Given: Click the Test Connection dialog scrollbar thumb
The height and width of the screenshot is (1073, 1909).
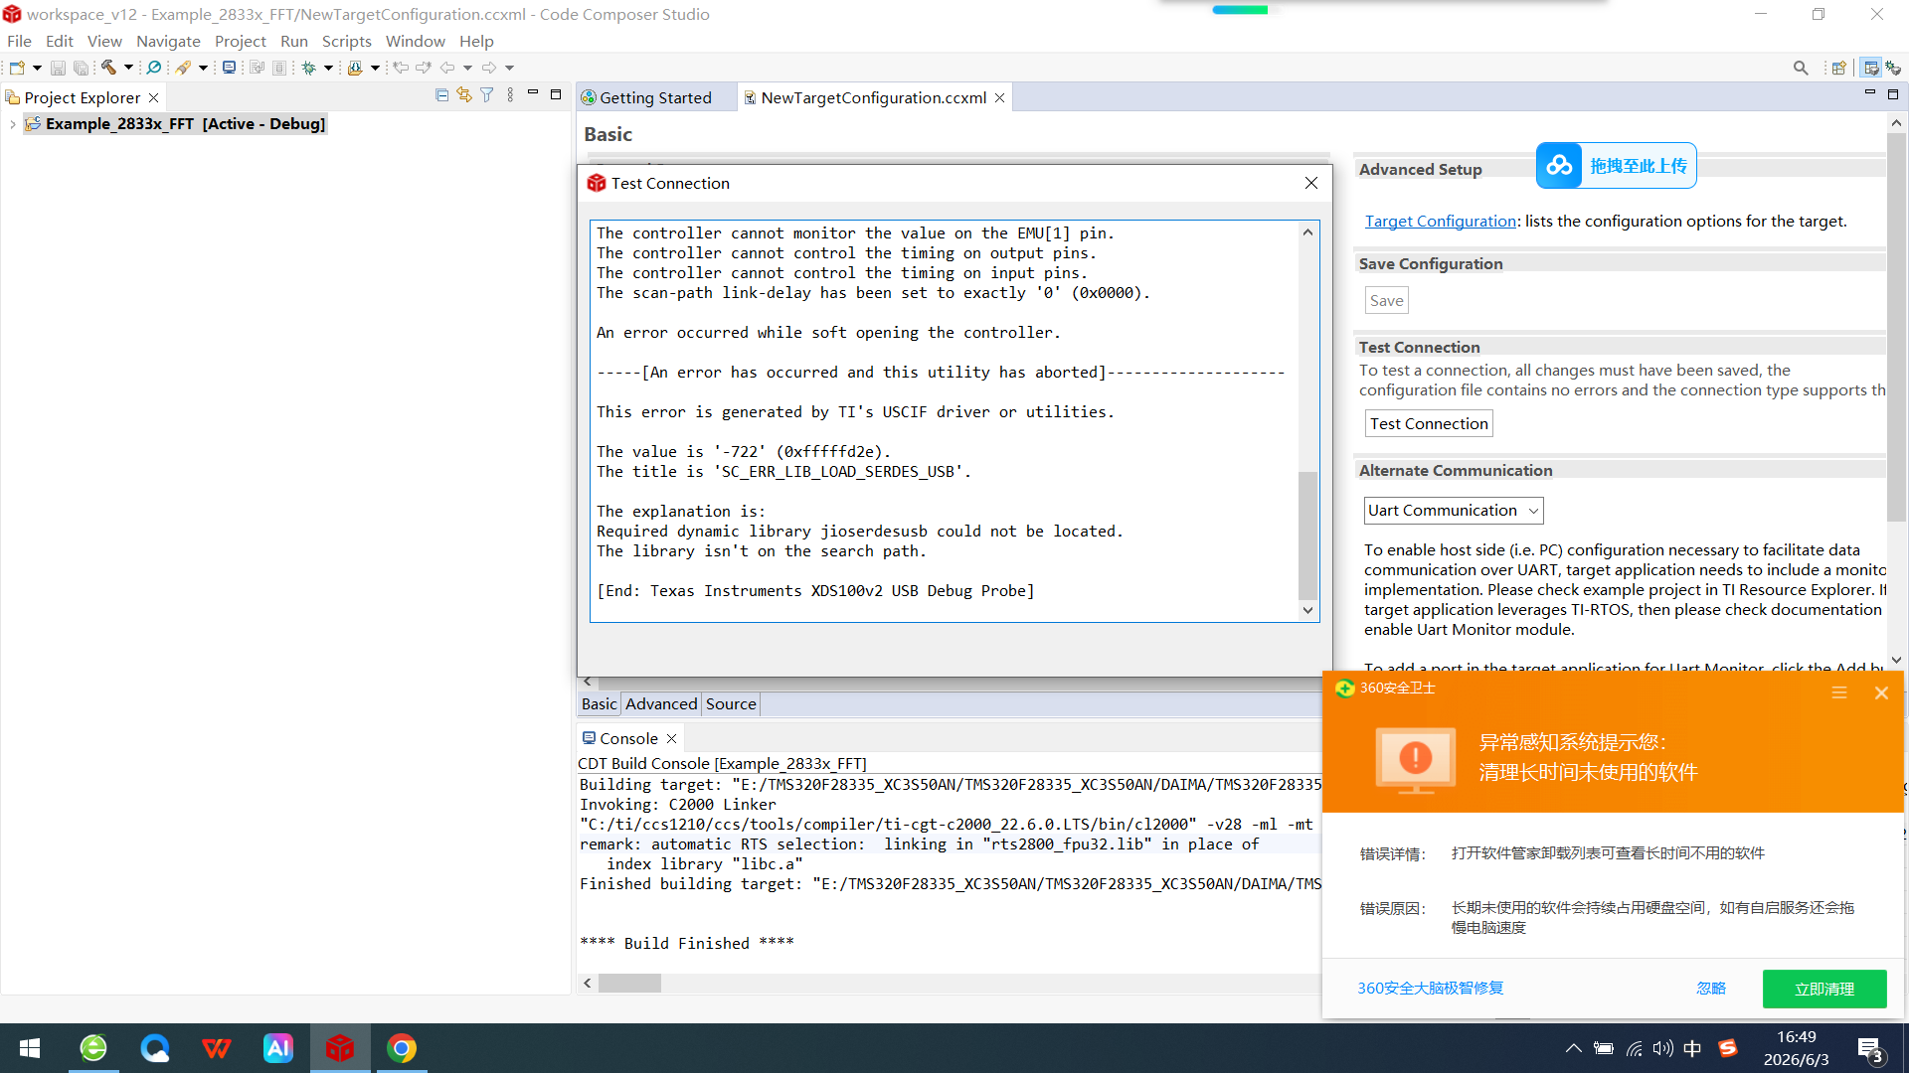Looking at the screenshot, I should click(x=1307, y=535).
